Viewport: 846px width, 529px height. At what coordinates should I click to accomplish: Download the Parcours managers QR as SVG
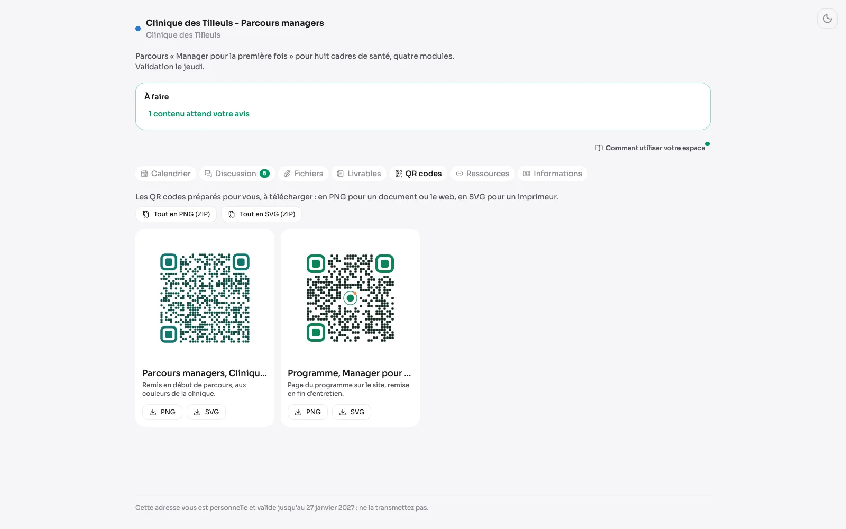pos(206,412)
